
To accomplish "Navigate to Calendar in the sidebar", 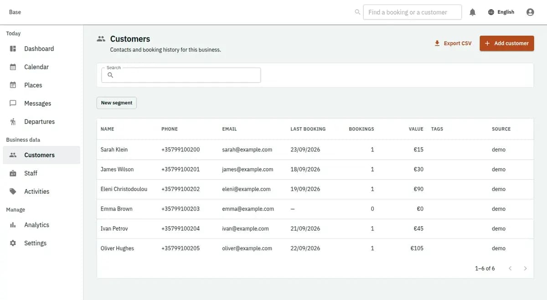I will (41, 67).
